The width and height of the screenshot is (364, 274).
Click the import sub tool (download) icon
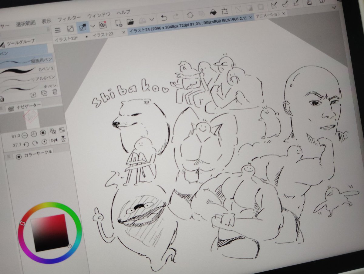(x=34, y=94)
